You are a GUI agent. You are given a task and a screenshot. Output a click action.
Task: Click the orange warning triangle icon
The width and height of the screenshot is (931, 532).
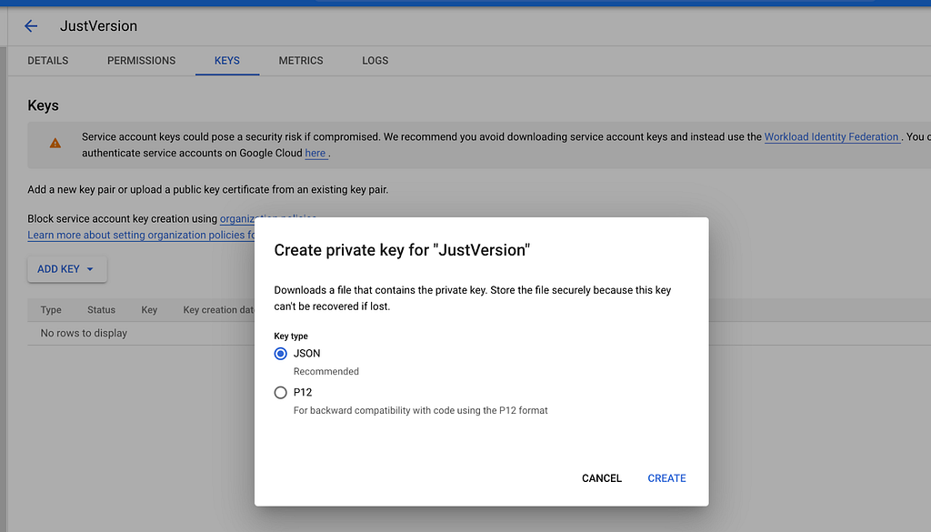pos(55,143)
